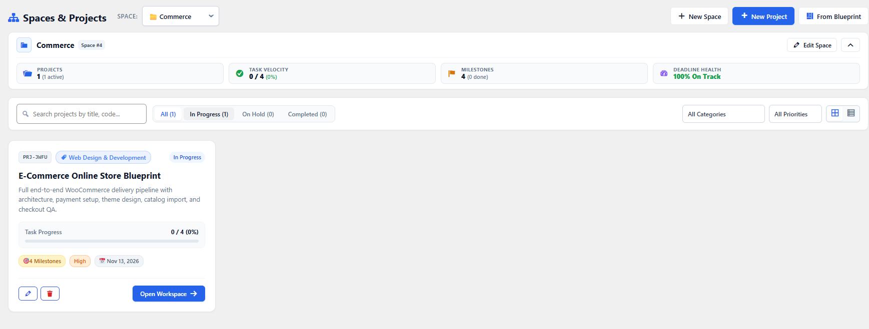Create a New Project

[763, 16]
